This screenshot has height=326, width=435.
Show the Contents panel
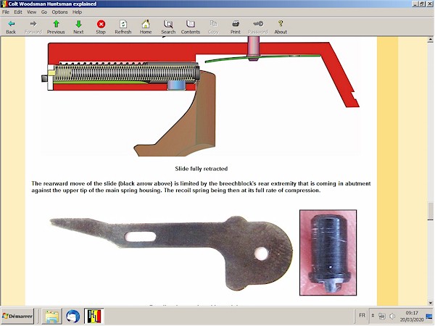(191, 27)
